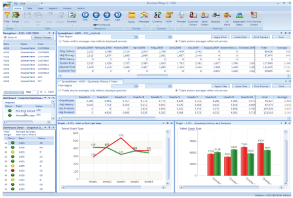Open the Notes icon in the Display group
This screenshot has width=293, height=198.
point(131,15)
